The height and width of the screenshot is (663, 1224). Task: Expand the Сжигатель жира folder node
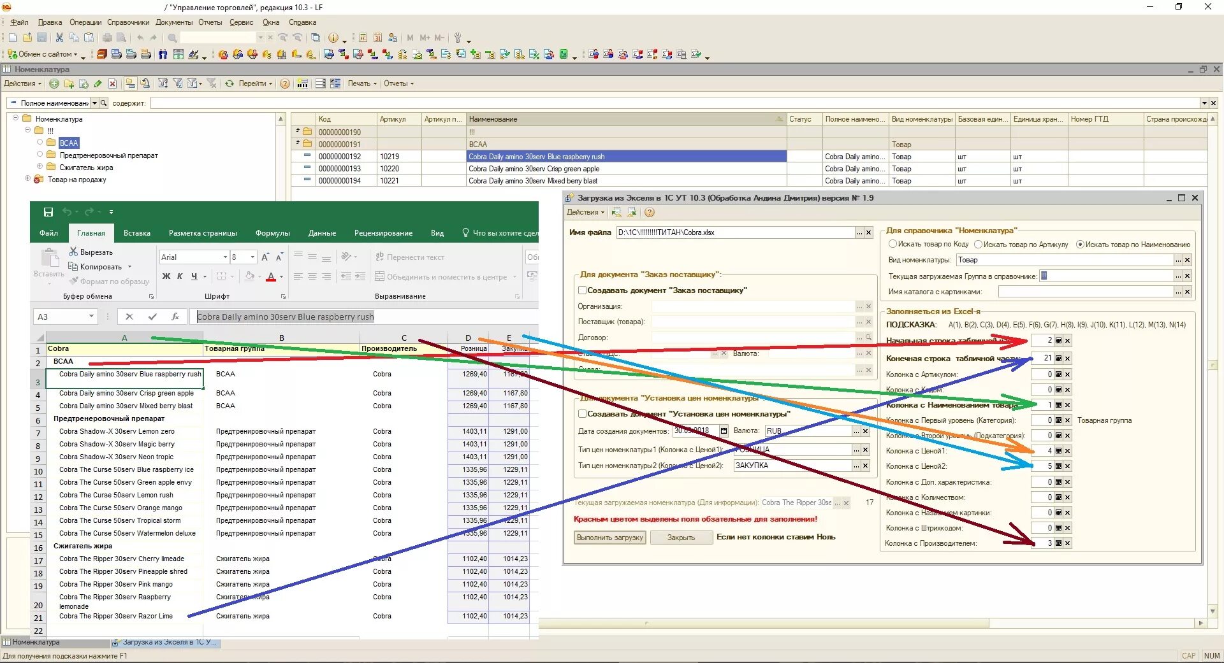coord(40,167)
